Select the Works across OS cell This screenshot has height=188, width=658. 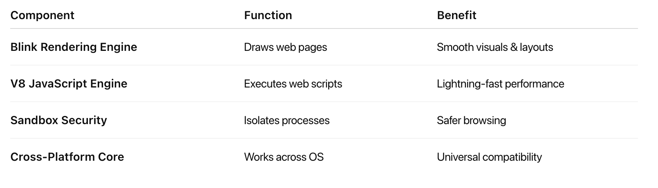(x=284, y=157)
